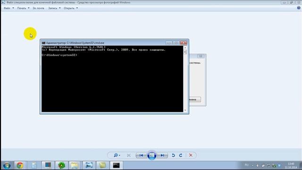The height and width of the screenshot is (170, 302).
Task: Click the Отмена button in the dialog behind cmd
Action: (195, 100)
